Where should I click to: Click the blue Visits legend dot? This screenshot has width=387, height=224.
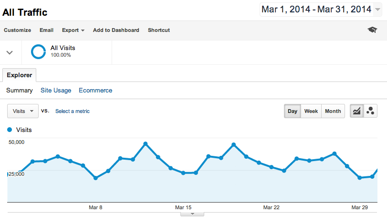click(10, 130)
